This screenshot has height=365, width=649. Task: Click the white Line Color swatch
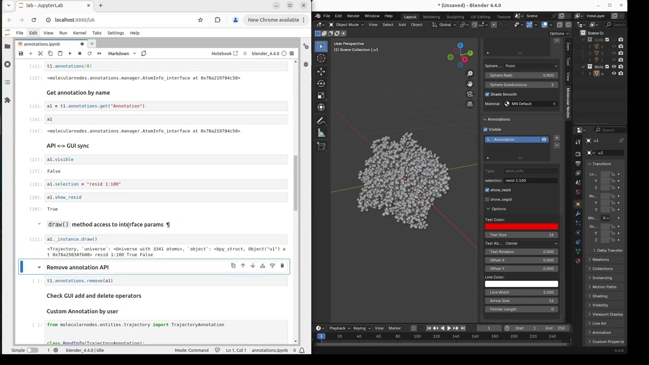click(x=521, y=284)
